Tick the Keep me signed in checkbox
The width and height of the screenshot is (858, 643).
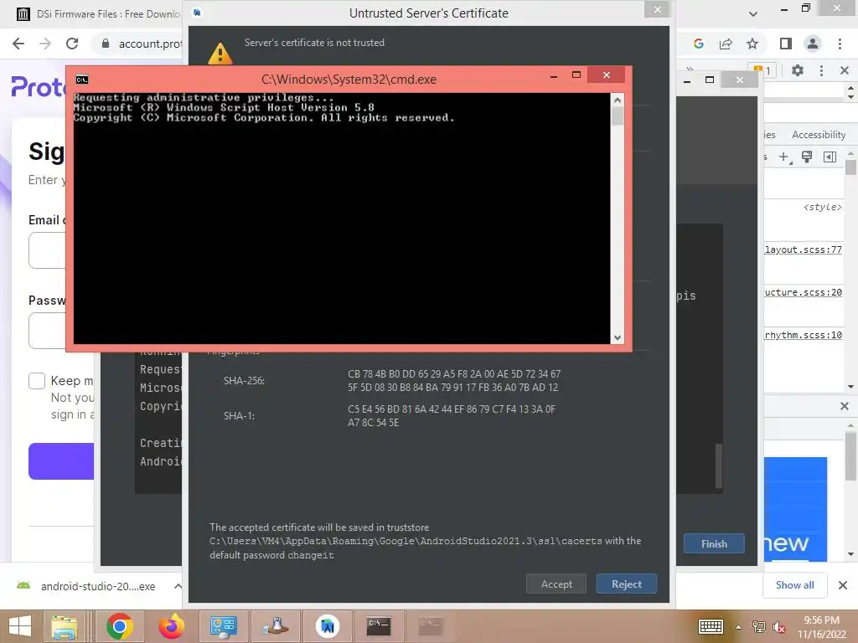click(37, 381)
